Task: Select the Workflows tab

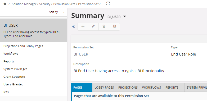Action: coord(152,88)
